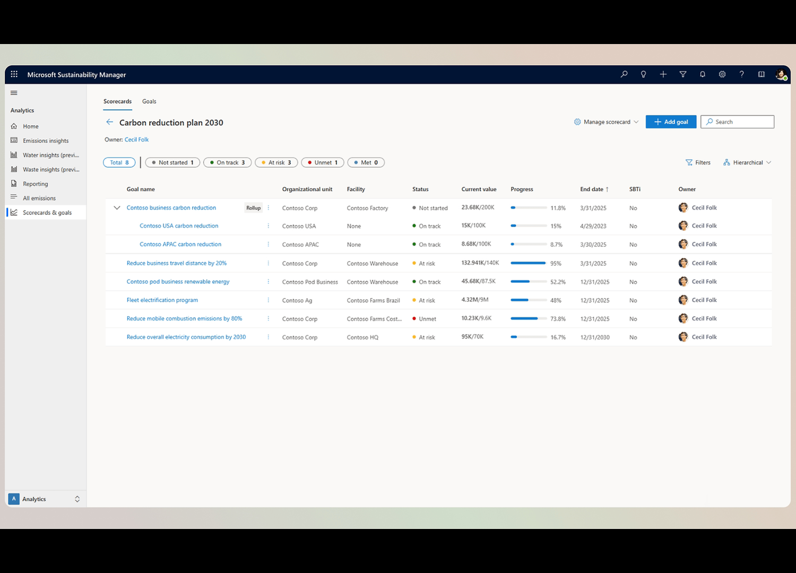Open the Contoso business carbon reduction goal
This screenshot has width=796, height=573.
[x=171, y=208]
